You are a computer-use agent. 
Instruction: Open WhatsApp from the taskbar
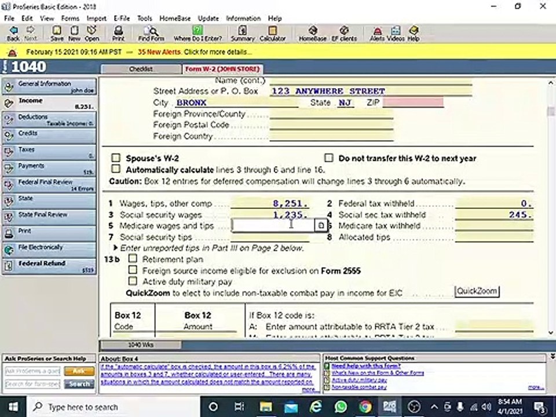341,407
